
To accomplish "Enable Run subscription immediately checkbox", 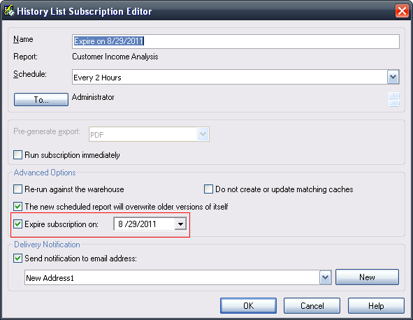I will [x=17, y=154].
